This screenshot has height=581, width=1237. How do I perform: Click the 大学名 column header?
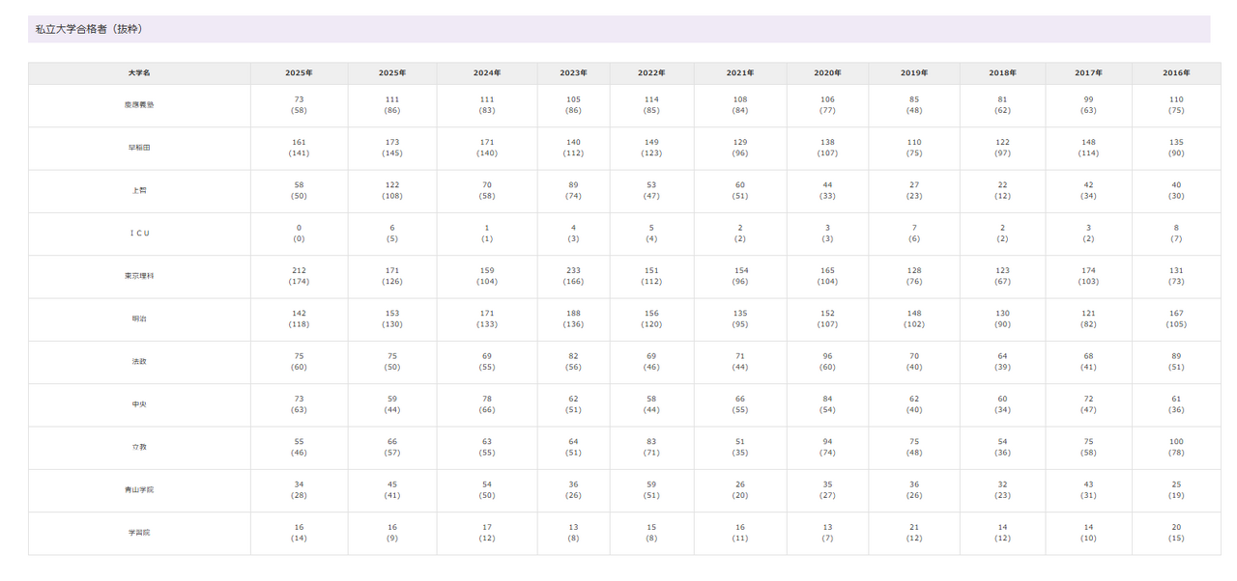[x=139, y=73]
